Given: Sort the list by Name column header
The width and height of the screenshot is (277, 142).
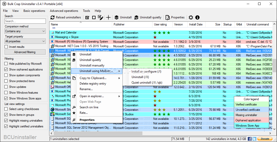Looking at the screenshot, I should [81, 24].
